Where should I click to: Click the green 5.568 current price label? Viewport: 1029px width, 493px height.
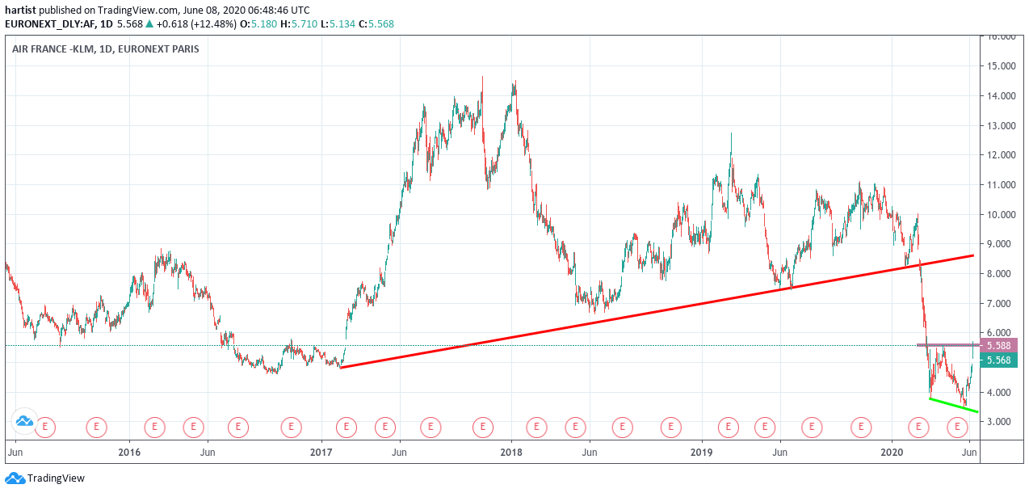pyautogui.click(x=999, y=360)
